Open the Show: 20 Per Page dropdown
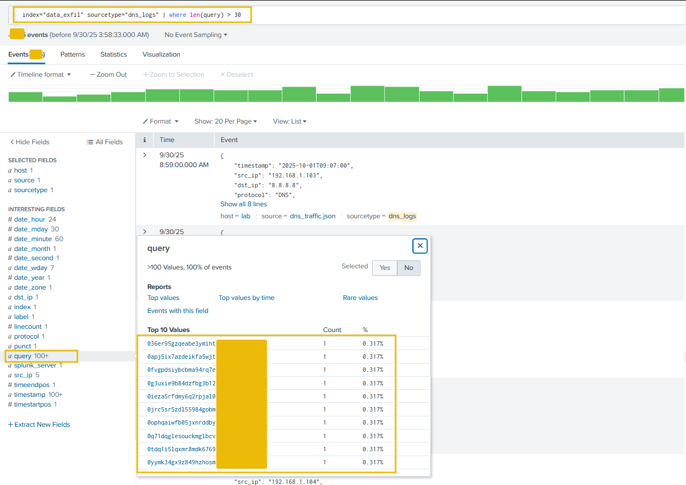Image resolution: width=686 pixels, height=485 pixels. pyautogui.click(x=226, y=121)
